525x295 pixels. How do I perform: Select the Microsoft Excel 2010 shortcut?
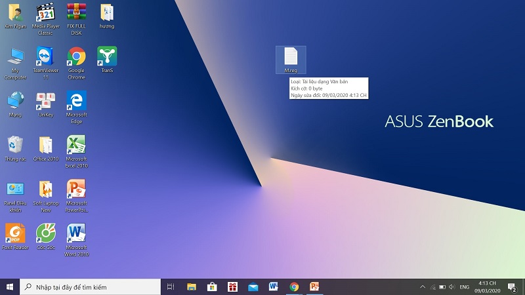tap(76, 152)
